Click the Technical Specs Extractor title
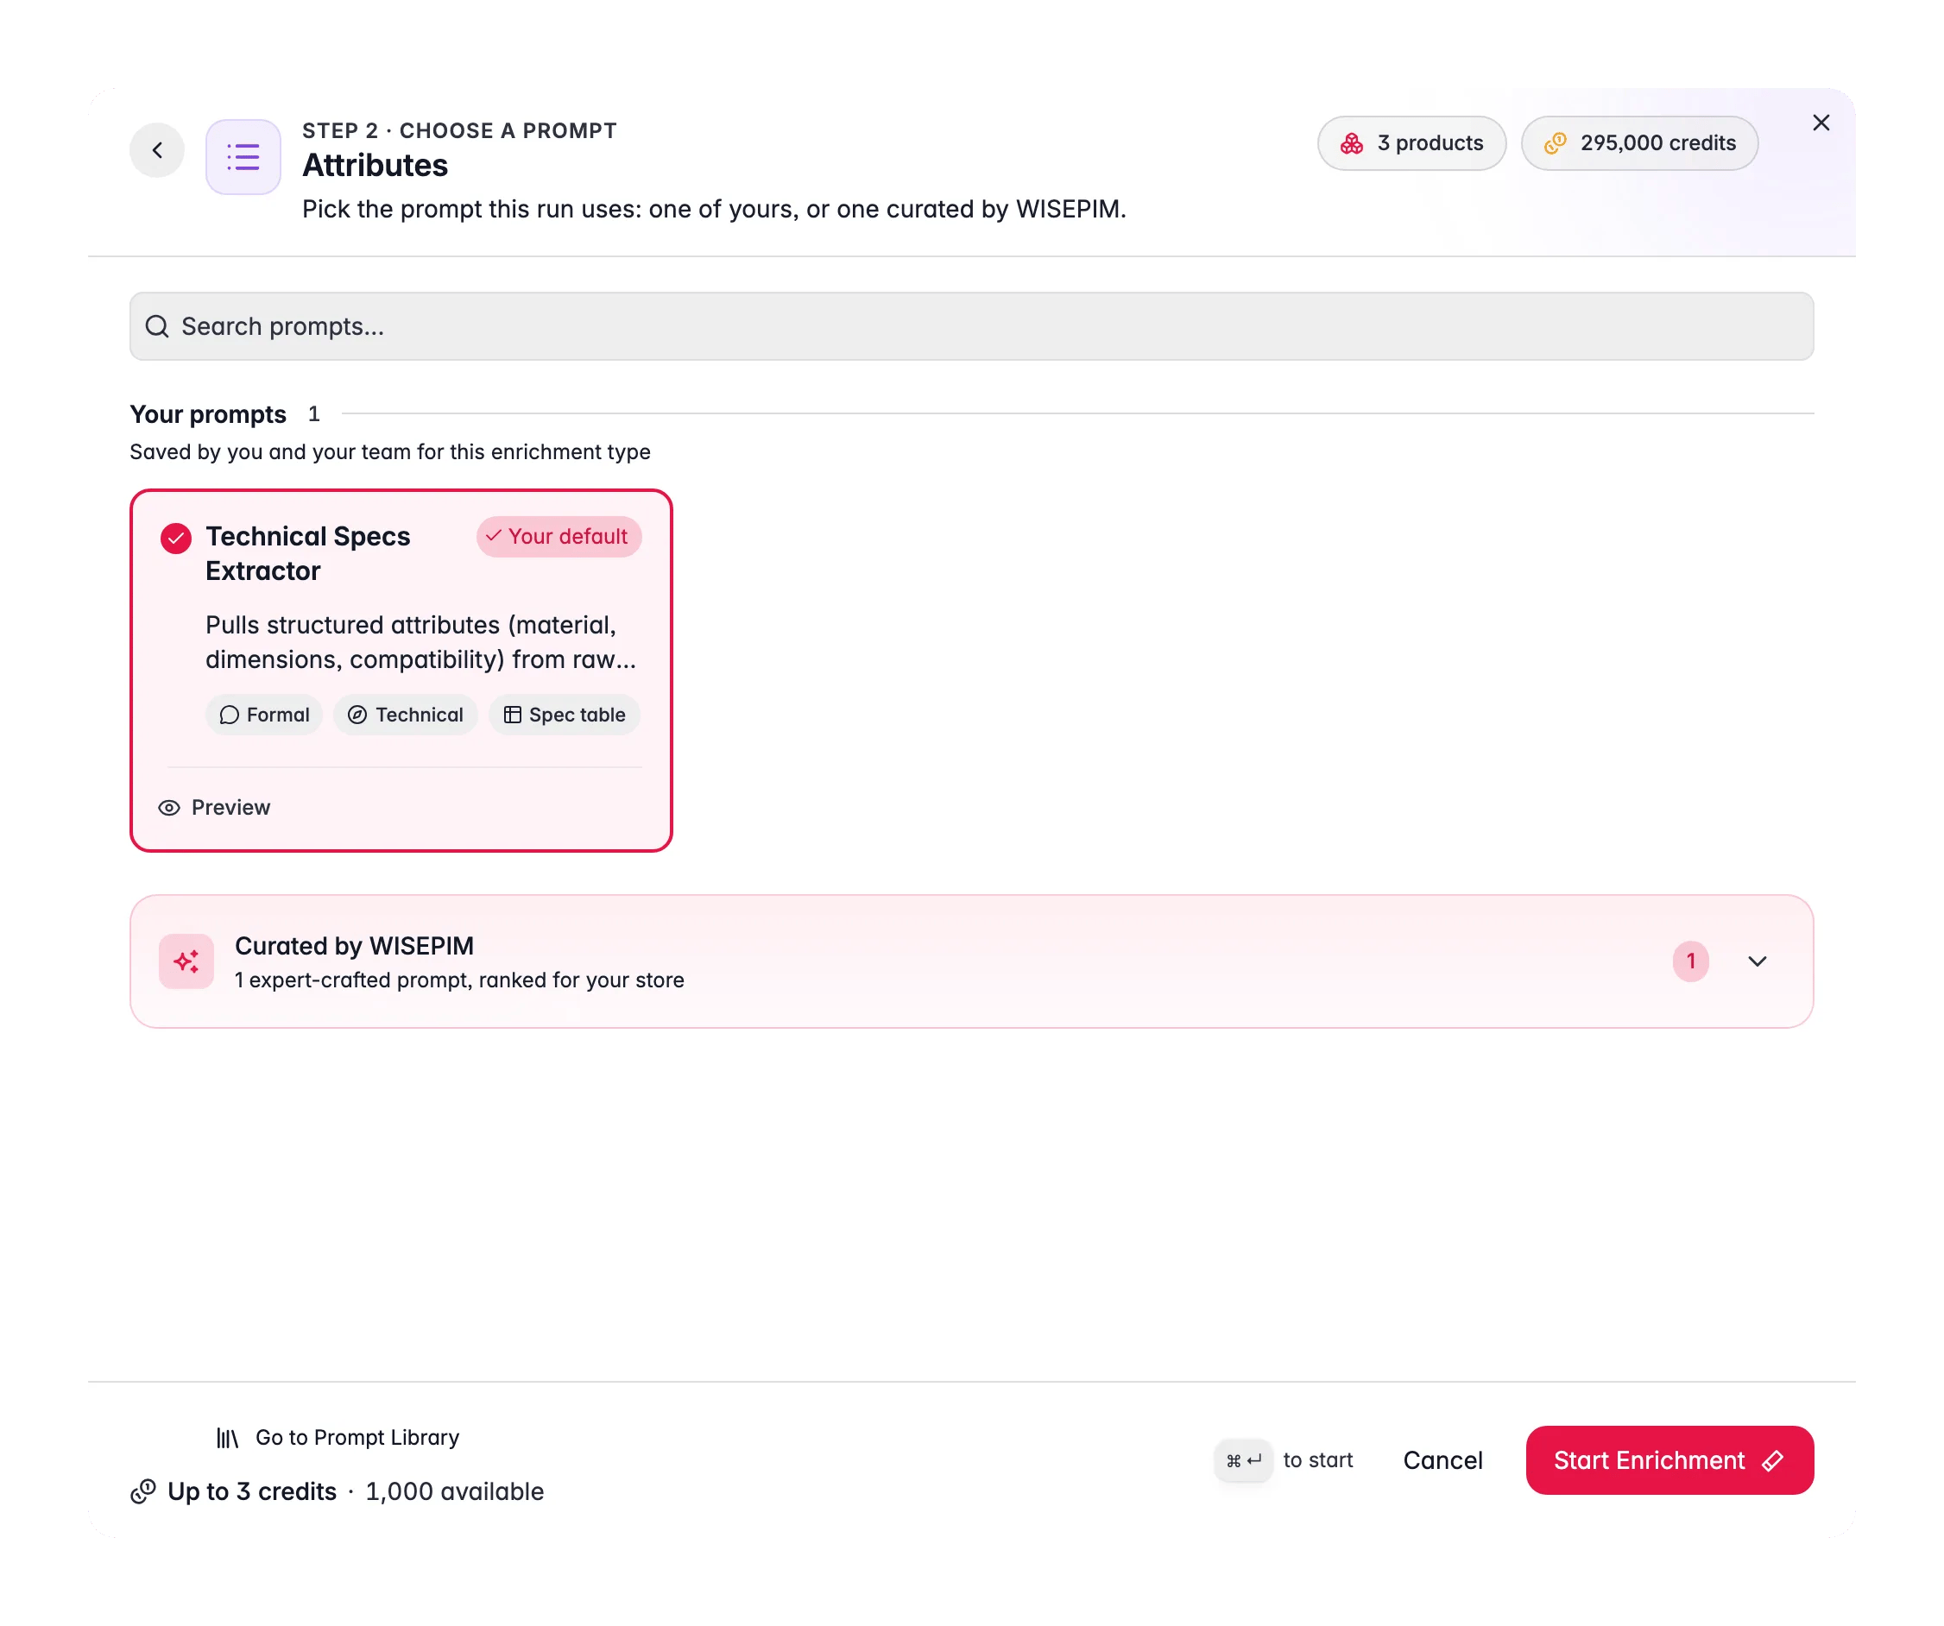 pyautogui.click(x=308, y=553)
